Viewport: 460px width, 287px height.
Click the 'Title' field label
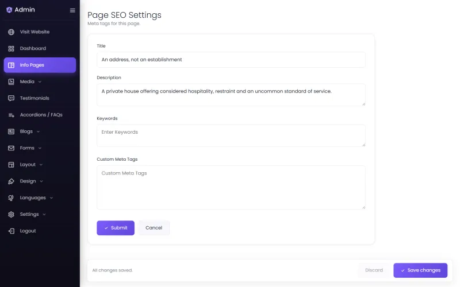point(101,46)
